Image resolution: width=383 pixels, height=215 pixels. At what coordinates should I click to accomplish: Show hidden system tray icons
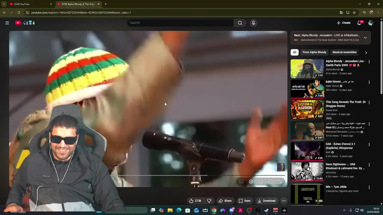tap(344, 210)
